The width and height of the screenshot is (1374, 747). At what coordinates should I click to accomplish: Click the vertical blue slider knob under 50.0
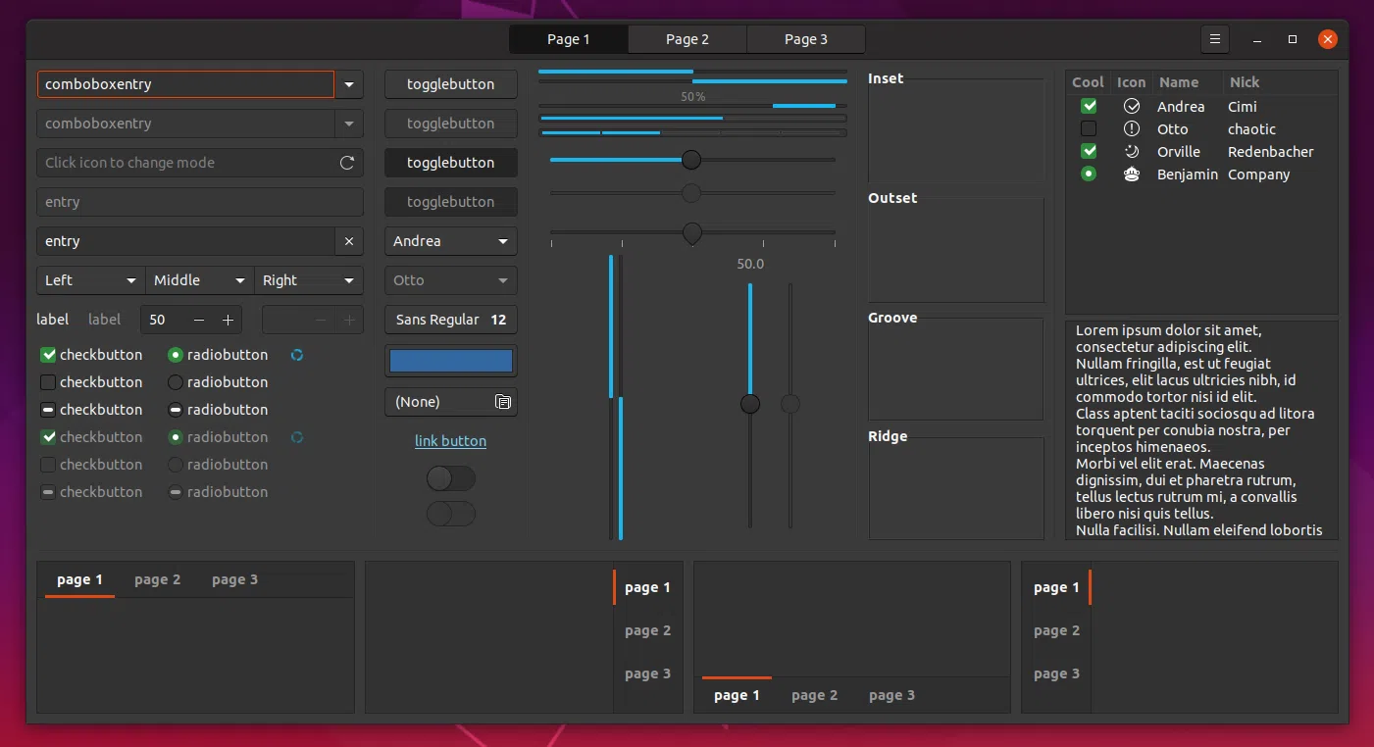point(750,404)
